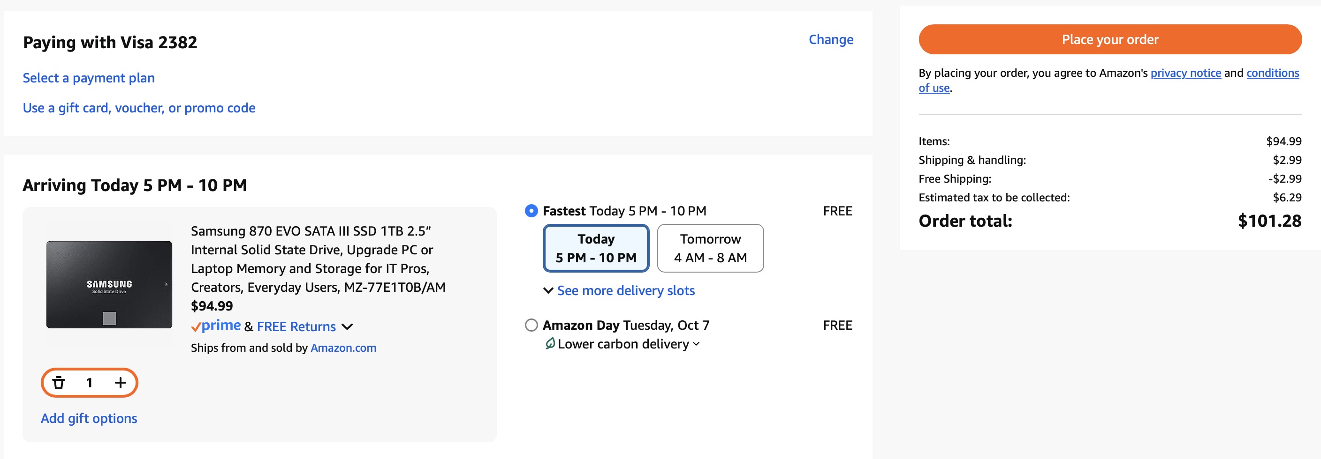Choose Amazon Day Tuesday delivery option
Viewport: 1321px width, 459px height.
(x=531, y=326)
